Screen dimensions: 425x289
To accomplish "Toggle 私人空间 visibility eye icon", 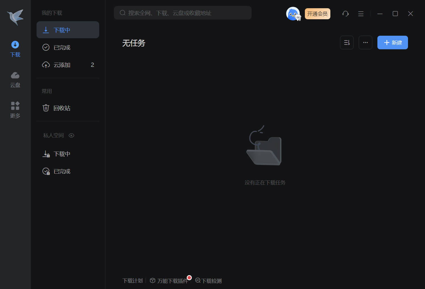I will click(71, 135).
